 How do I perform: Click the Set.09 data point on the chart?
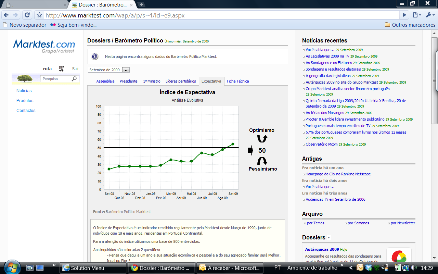(x=233, y=144)
